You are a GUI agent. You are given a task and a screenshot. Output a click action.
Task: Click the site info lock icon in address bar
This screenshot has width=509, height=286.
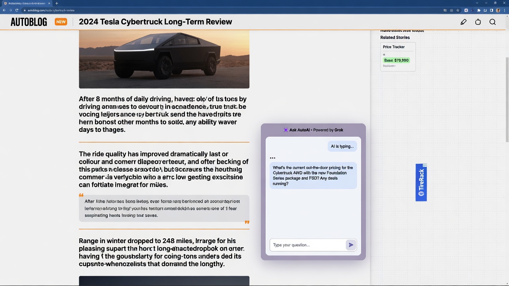pyautogui.click(x=24, y=10)
